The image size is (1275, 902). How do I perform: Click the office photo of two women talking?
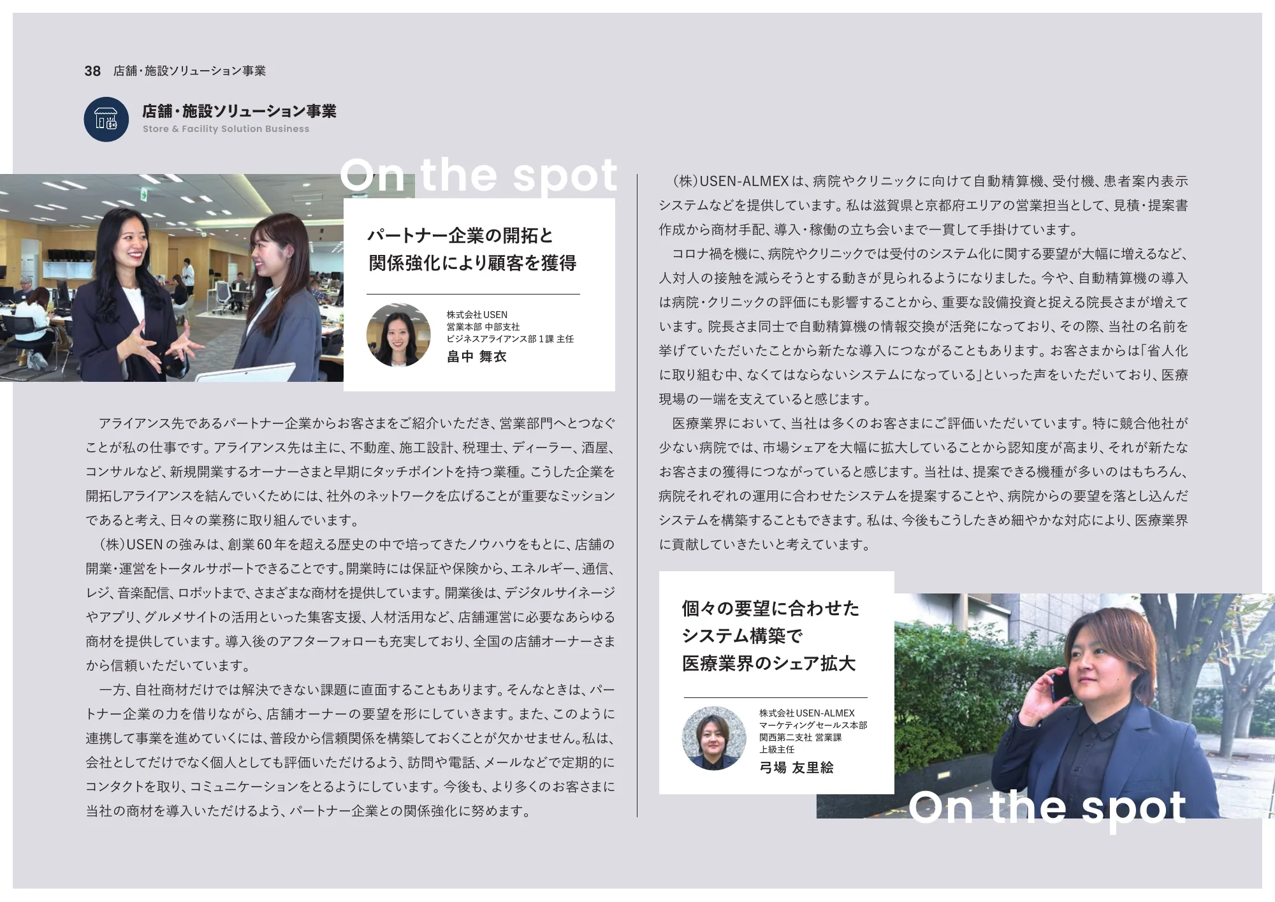[x=171, y=278]
